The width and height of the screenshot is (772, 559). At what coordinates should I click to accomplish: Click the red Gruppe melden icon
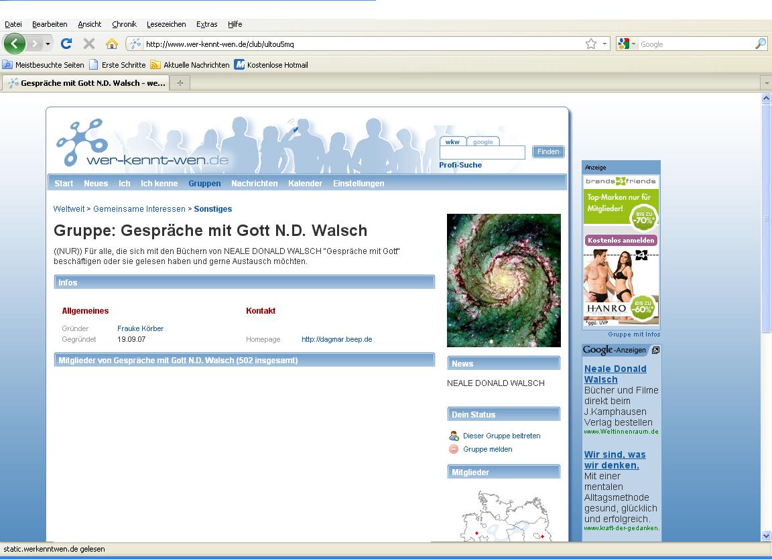pos(454,450)
